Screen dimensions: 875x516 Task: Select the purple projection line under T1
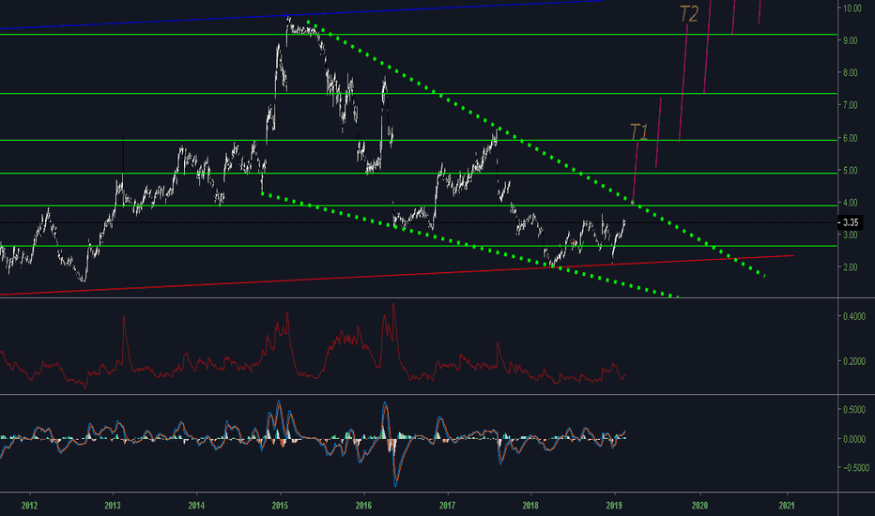pyautogui.click(x=635, y=172)
